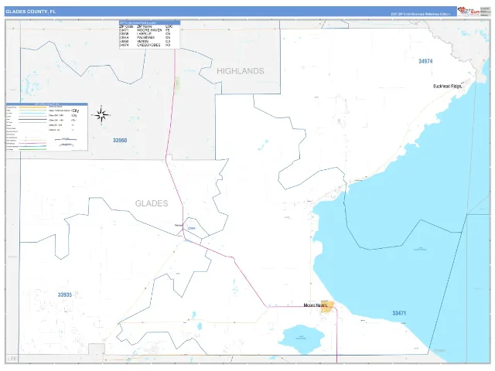Click the 'Moore Haven' place label
Viewport: 495px width, 371px height.
coord(315,305)
